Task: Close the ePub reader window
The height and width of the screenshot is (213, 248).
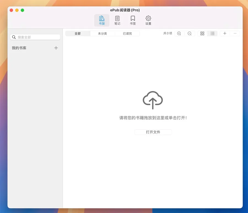Action: coord(11,10)
